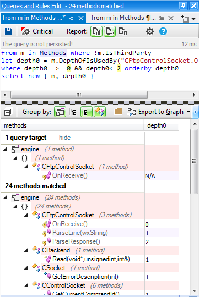Create a new query tab with the plus icon

click(184, 19)
